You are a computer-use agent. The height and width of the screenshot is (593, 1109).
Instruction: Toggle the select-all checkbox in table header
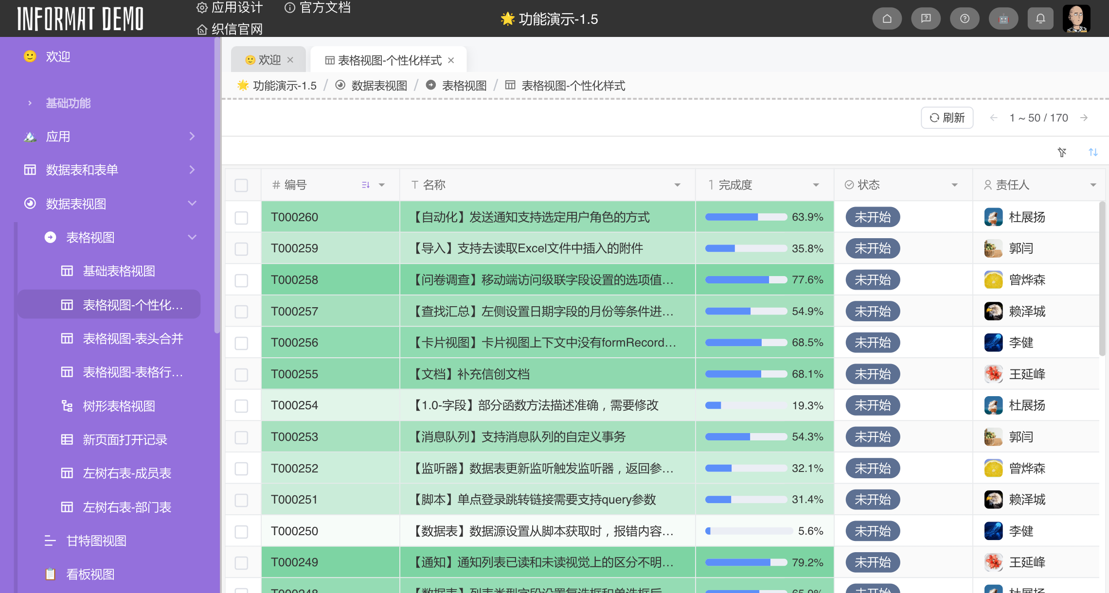(x=242, y=185)
